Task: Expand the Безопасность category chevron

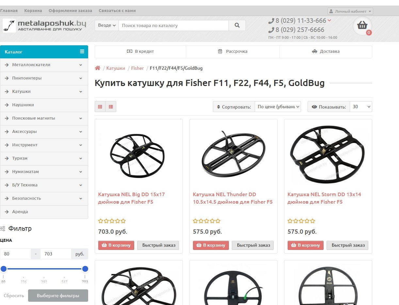Action: pos(81,198)
